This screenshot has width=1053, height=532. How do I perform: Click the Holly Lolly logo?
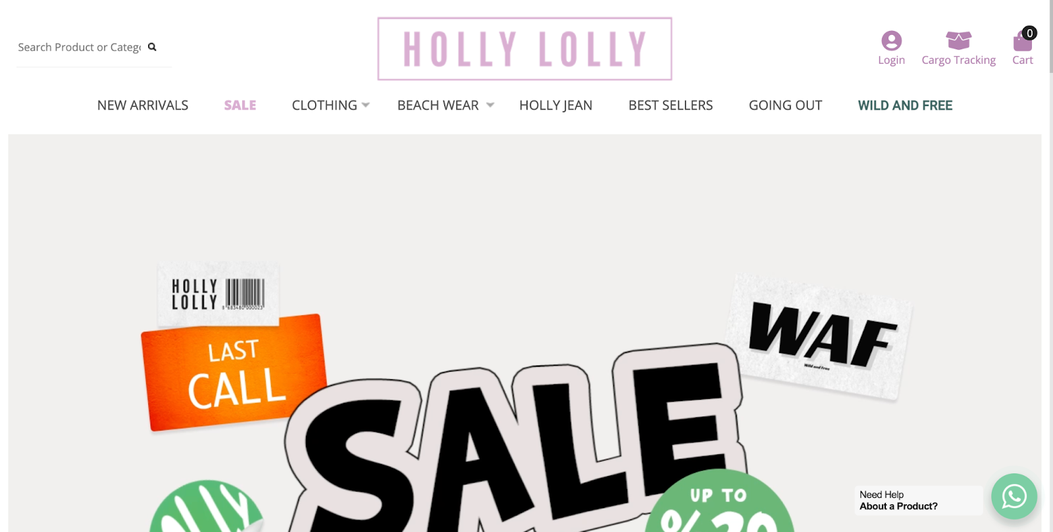[x=525, y=49]
